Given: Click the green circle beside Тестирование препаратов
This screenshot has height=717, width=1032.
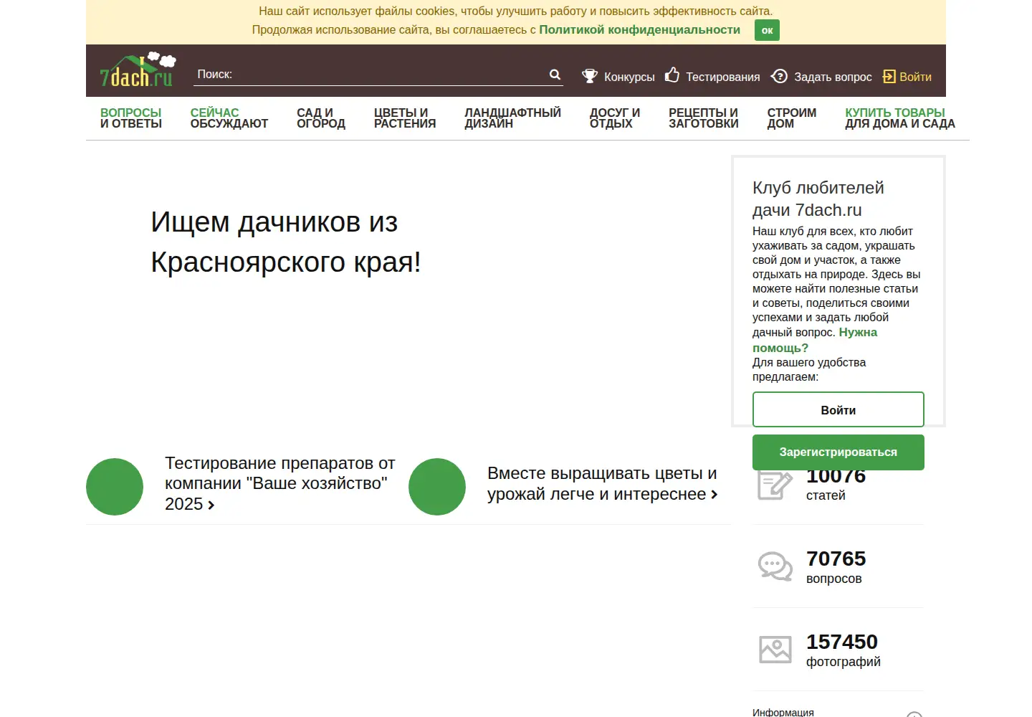Looking at the screenshot, I should click(115, 487).
